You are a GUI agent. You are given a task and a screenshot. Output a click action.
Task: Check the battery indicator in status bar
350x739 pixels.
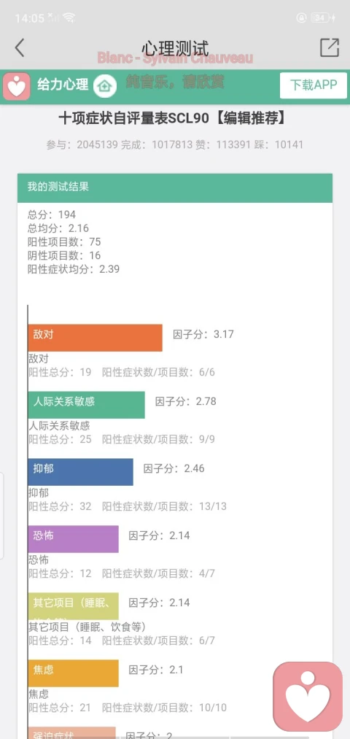323,18
